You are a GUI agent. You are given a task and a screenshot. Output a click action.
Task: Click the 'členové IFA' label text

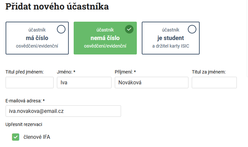click(37, 137)
